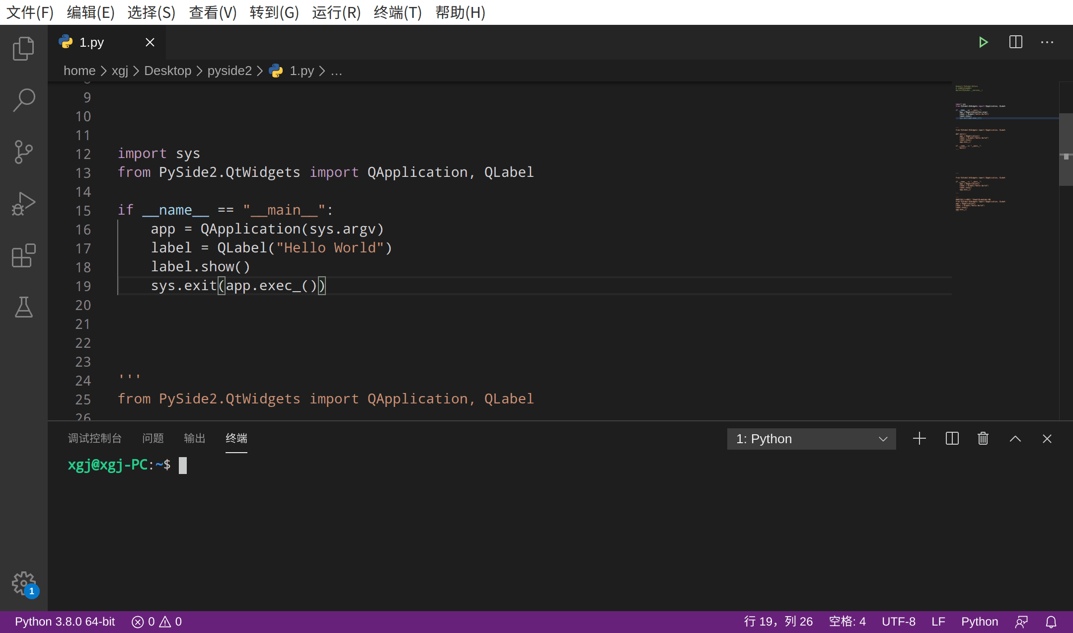The width and height of the screenshot is (1073, 633).
Task: Click Python 3.8.0 64-bit interpreter selector
Action: click(x=65, y=622)
